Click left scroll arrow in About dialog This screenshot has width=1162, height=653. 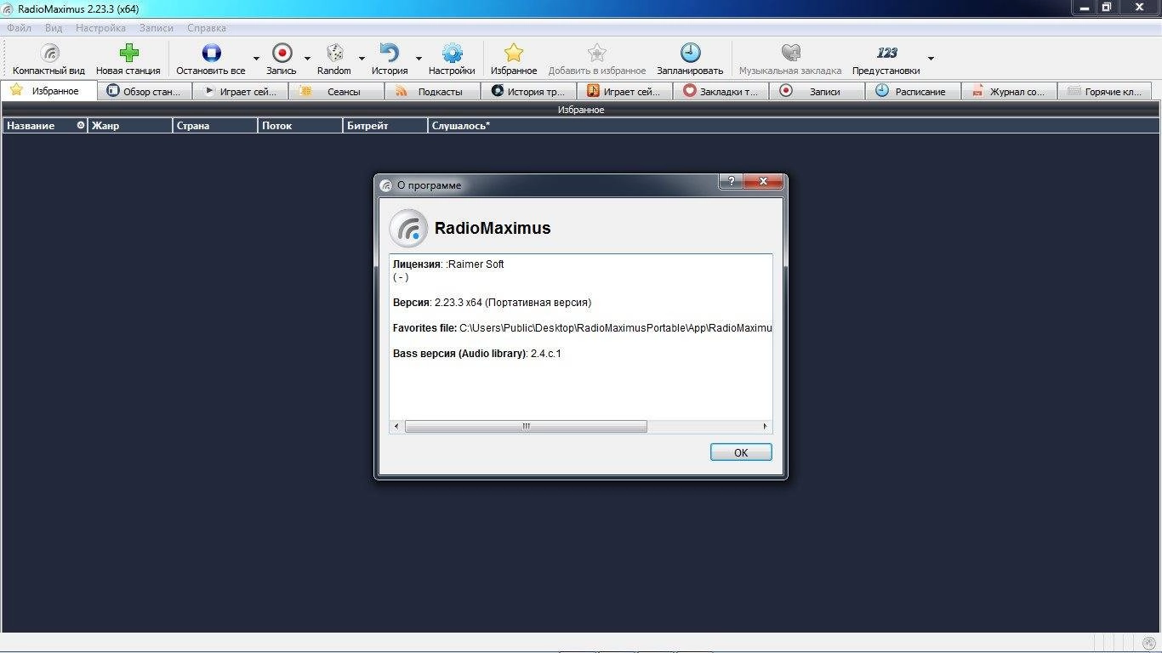pyautogui.click(x=396, y=426)
